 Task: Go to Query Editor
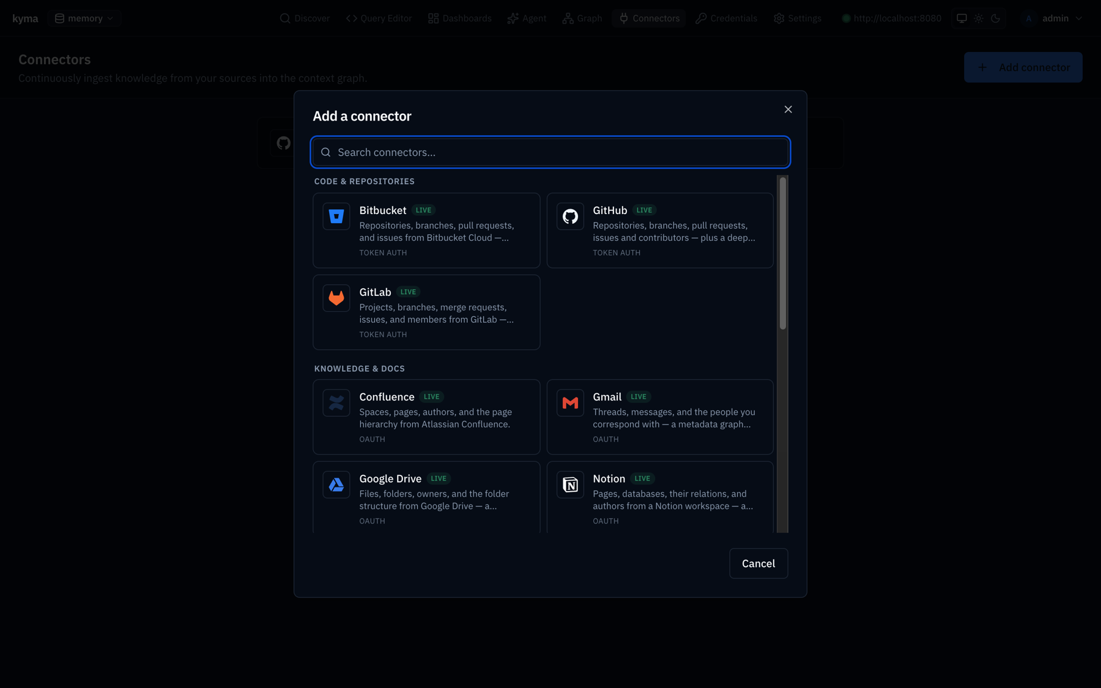click(379, 18)
